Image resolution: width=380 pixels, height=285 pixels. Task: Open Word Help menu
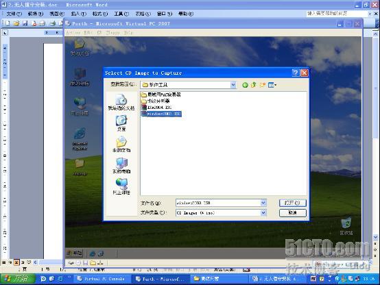[x=186, y=14]
